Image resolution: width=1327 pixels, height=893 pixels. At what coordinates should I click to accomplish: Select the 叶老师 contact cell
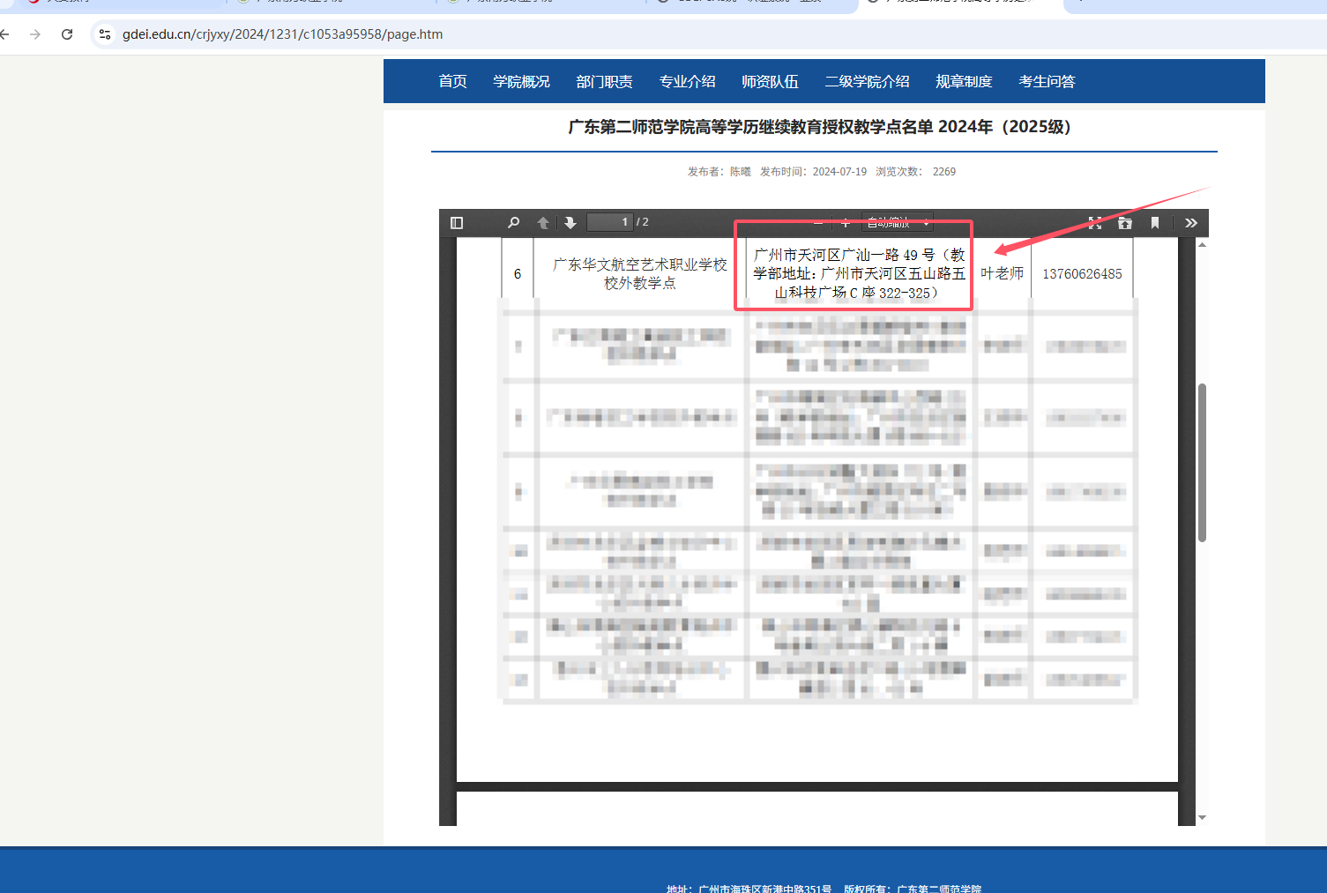click(x=1003, y=274)
